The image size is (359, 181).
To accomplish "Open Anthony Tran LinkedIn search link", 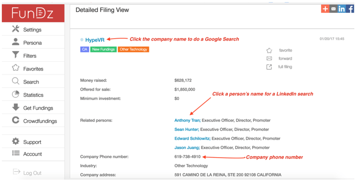I will coord(188,120).
